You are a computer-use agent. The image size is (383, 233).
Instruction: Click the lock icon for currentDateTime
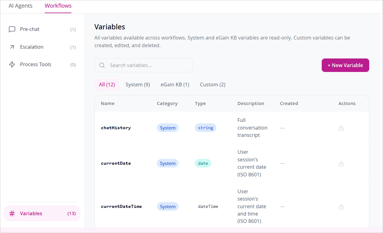click(x=341, y=207)
